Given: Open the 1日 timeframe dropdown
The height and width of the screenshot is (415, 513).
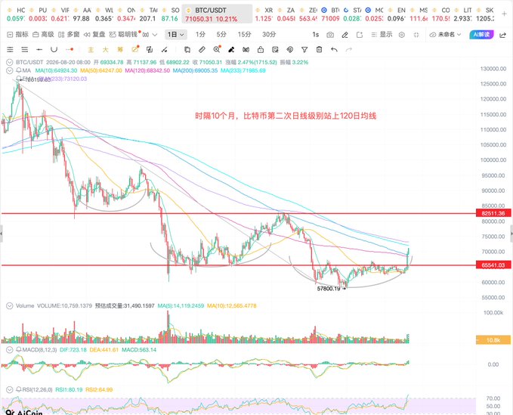Looking at the screenshot, I should pyautogui.click(x=176, y=34).
